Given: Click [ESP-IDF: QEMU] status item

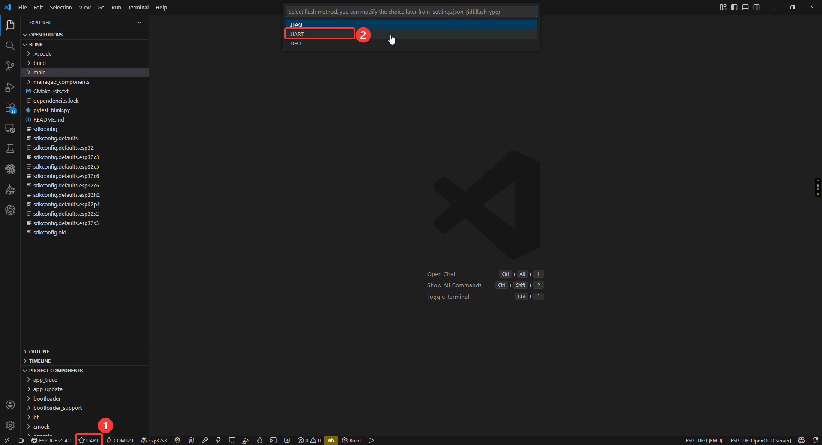Looking at the screenshot, I should [703, 440].
